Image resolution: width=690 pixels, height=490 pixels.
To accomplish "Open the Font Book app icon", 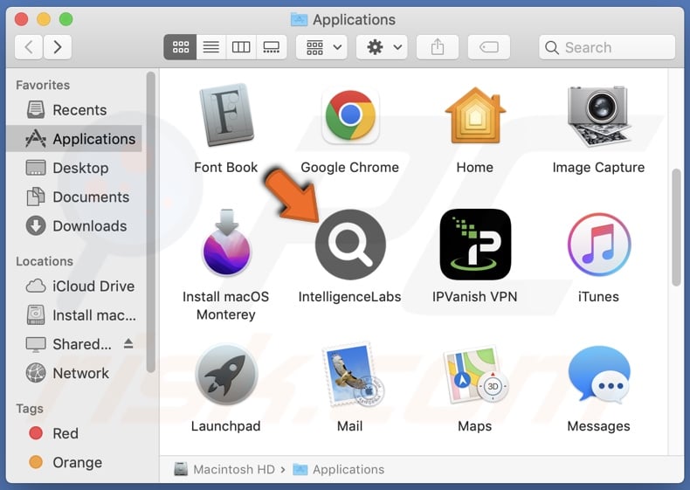I will click(x=226, y=115).
